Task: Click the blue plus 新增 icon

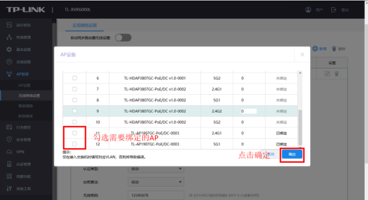Action: point(315,49)
